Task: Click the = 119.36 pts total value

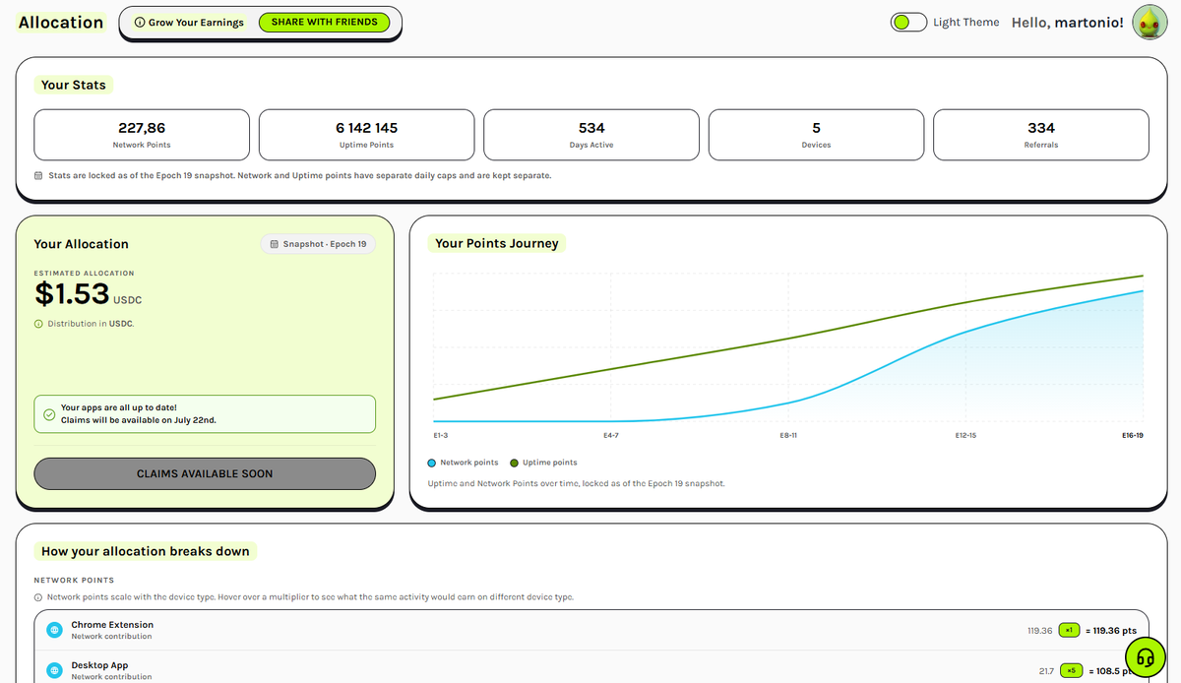Action: coord(1112,630)
